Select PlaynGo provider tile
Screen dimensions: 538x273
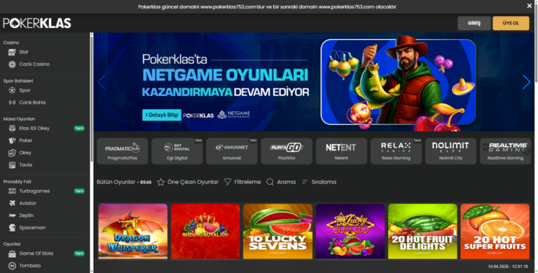pos(287,151)
